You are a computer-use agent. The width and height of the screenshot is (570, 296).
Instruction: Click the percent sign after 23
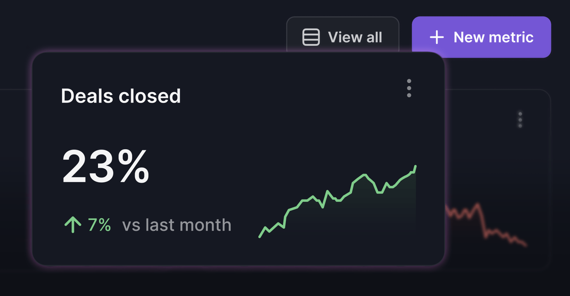(134, 166)
